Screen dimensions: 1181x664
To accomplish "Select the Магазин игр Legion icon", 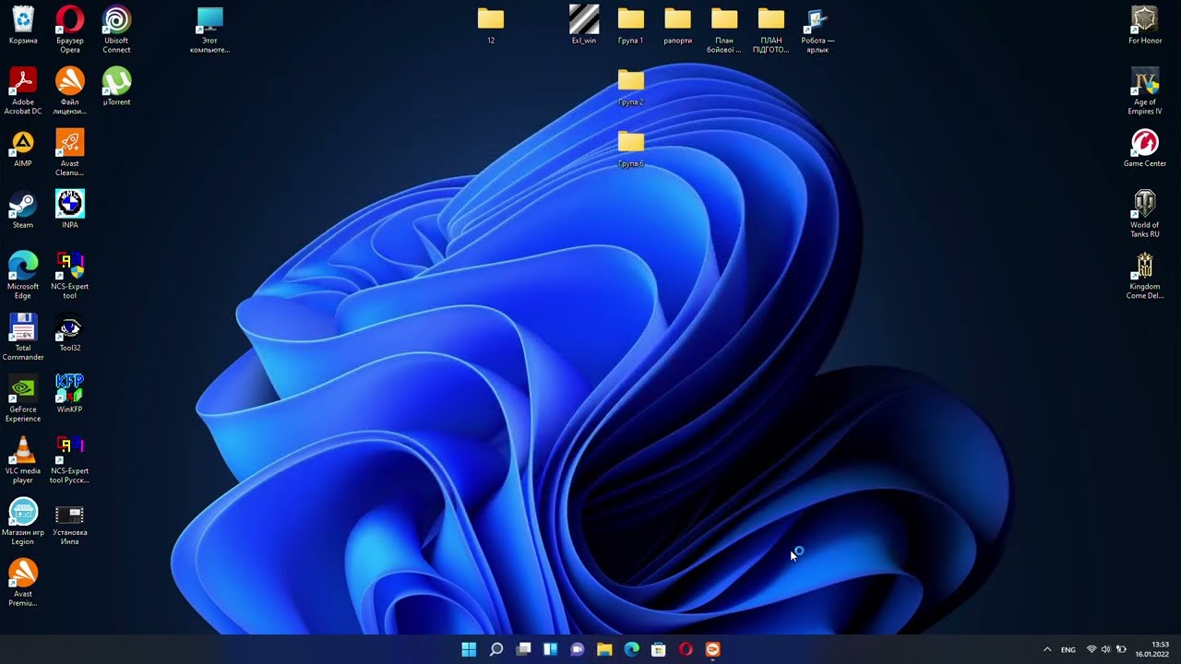I will click(23, 522).
